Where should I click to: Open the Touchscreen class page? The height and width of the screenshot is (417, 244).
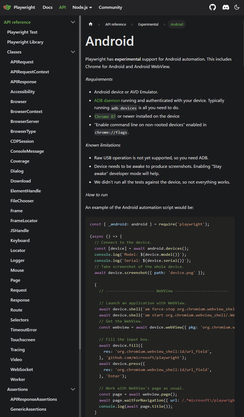coord(23,340)
